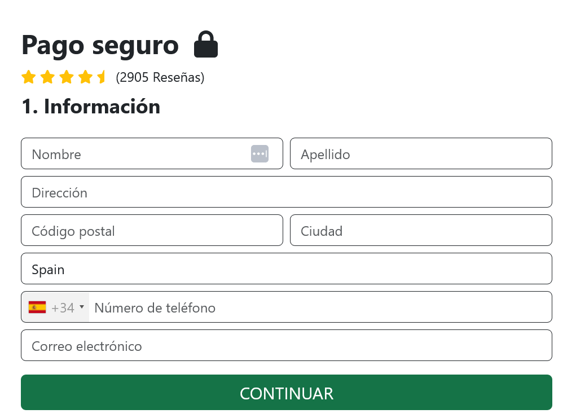Click the Spanish flag icon in phone field
This screenshot has width=576, height=418.
pos(37,307)
